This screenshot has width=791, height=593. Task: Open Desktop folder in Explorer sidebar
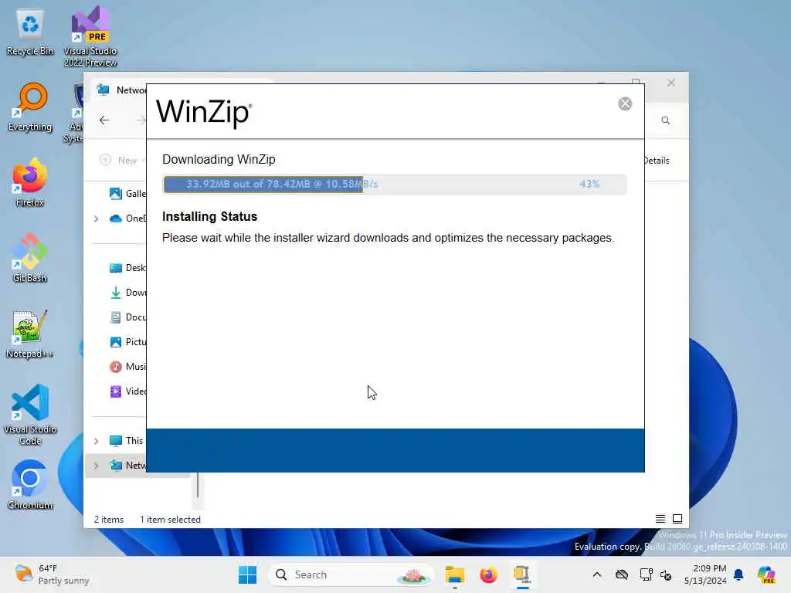pyautogui.click(x=127, y=268)
